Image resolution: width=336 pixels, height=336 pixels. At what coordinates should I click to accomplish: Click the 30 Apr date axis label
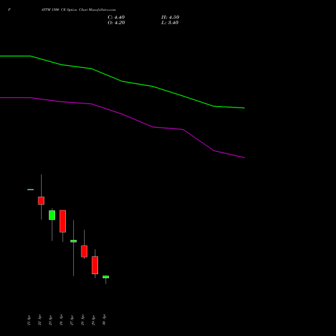click(104, 320)
